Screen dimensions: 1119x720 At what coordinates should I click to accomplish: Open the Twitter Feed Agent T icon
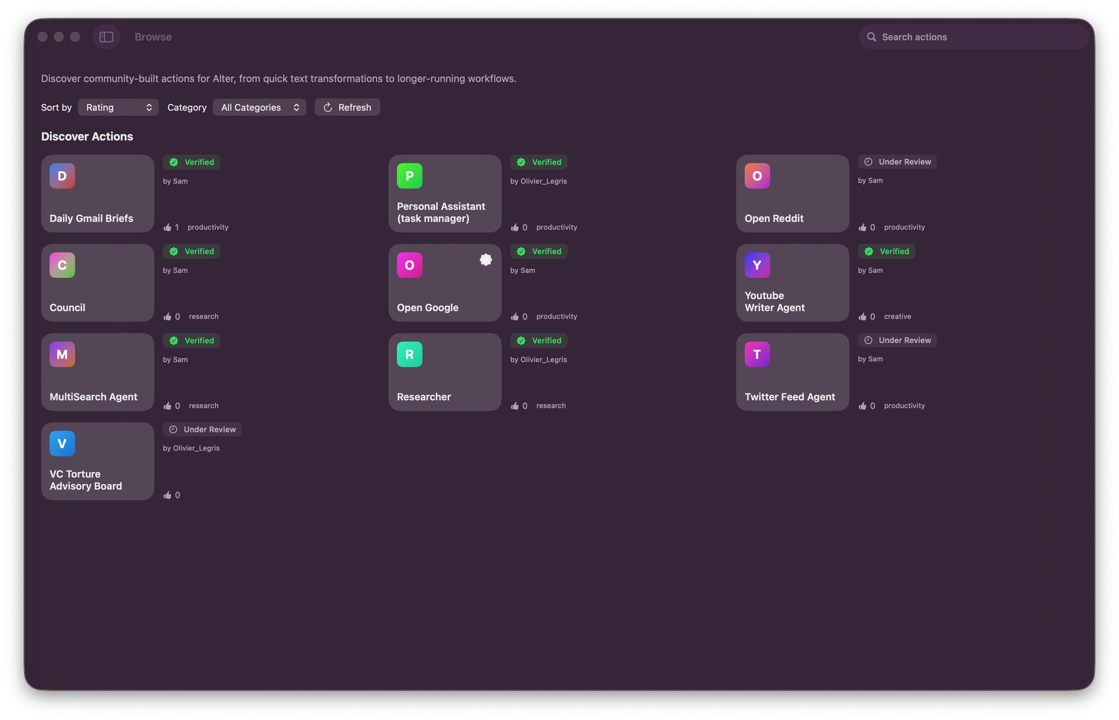(757, 354)
